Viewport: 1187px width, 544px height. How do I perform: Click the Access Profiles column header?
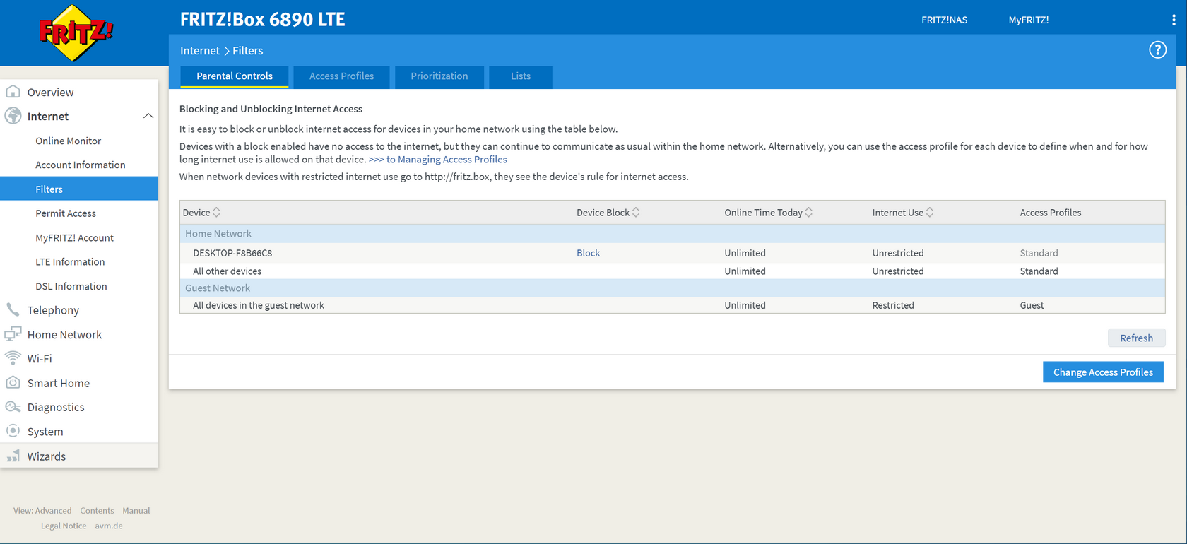[1051, 213]
